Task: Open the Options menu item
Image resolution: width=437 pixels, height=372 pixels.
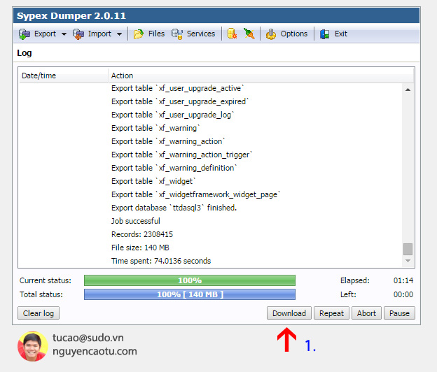Action: (293, 34)
